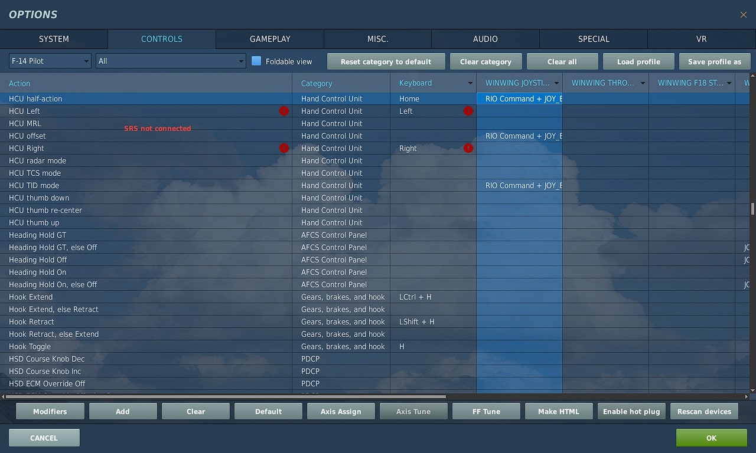756x453 pixels.
Task: Open the F-14 Pilot aircraft dropdown
Action: coord(50,61)
